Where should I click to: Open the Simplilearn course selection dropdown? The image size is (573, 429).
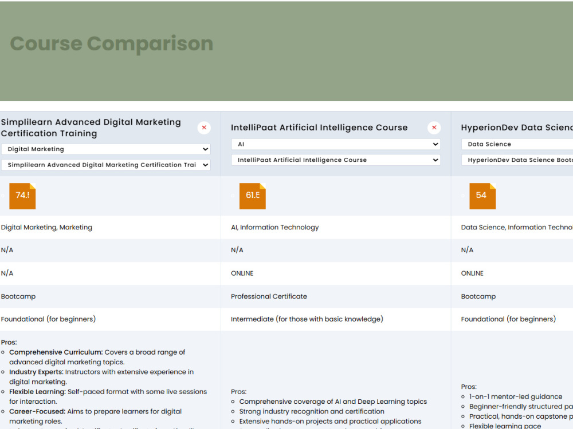point(106,165)
